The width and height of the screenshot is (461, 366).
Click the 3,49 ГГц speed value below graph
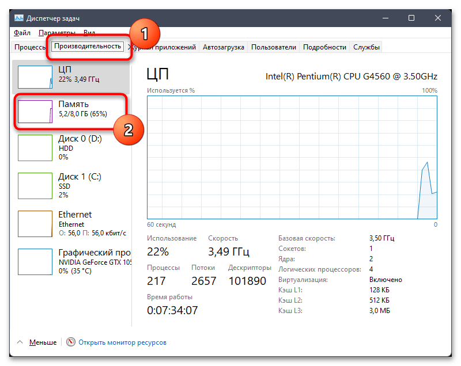click(x=229, y=251)
